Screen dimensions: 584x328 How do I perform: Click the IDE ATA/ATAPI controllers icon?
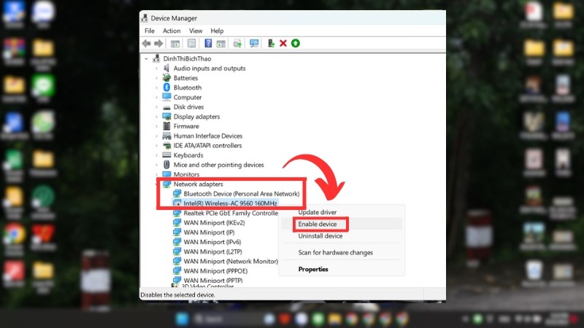(166, 145)
